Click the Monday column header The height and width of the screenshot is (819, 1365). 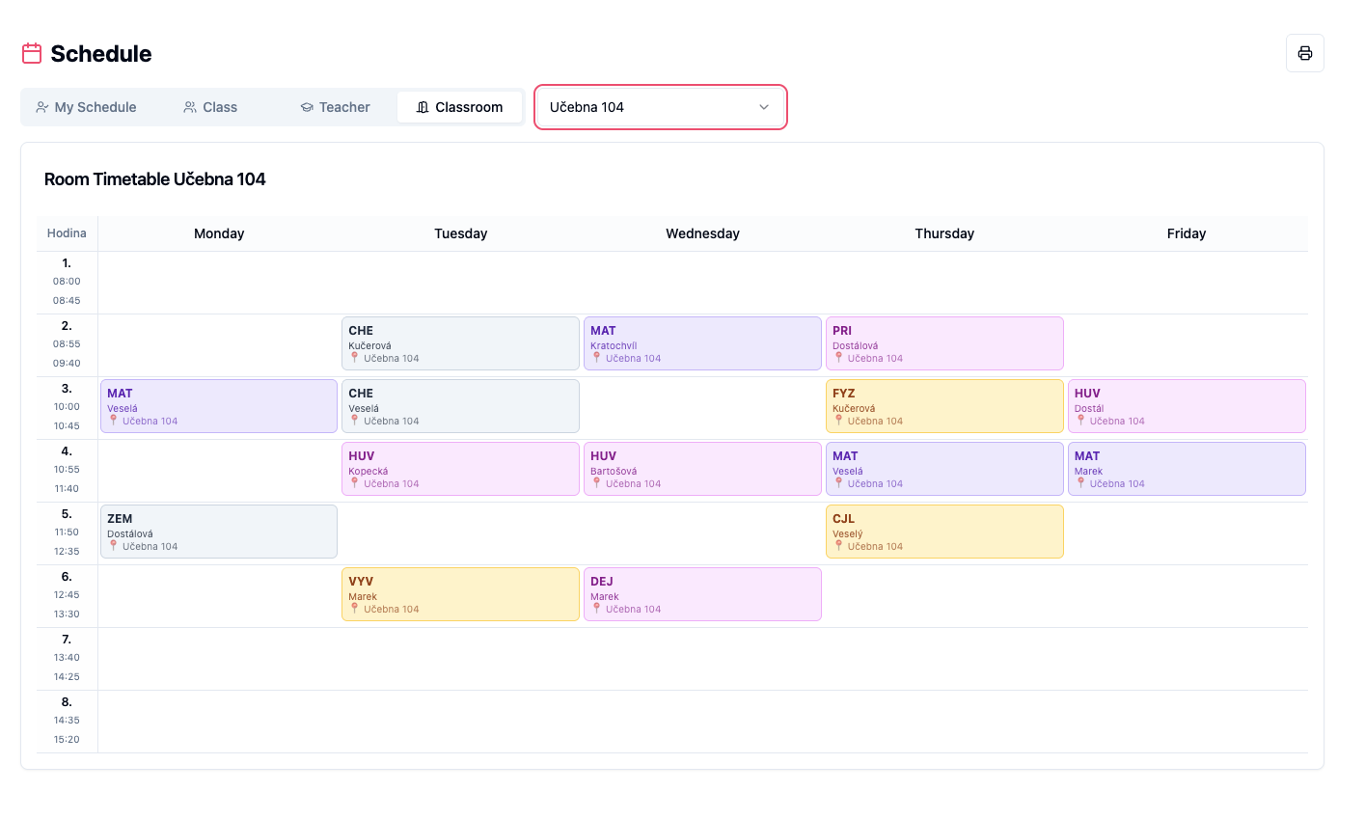coord(219,233)
